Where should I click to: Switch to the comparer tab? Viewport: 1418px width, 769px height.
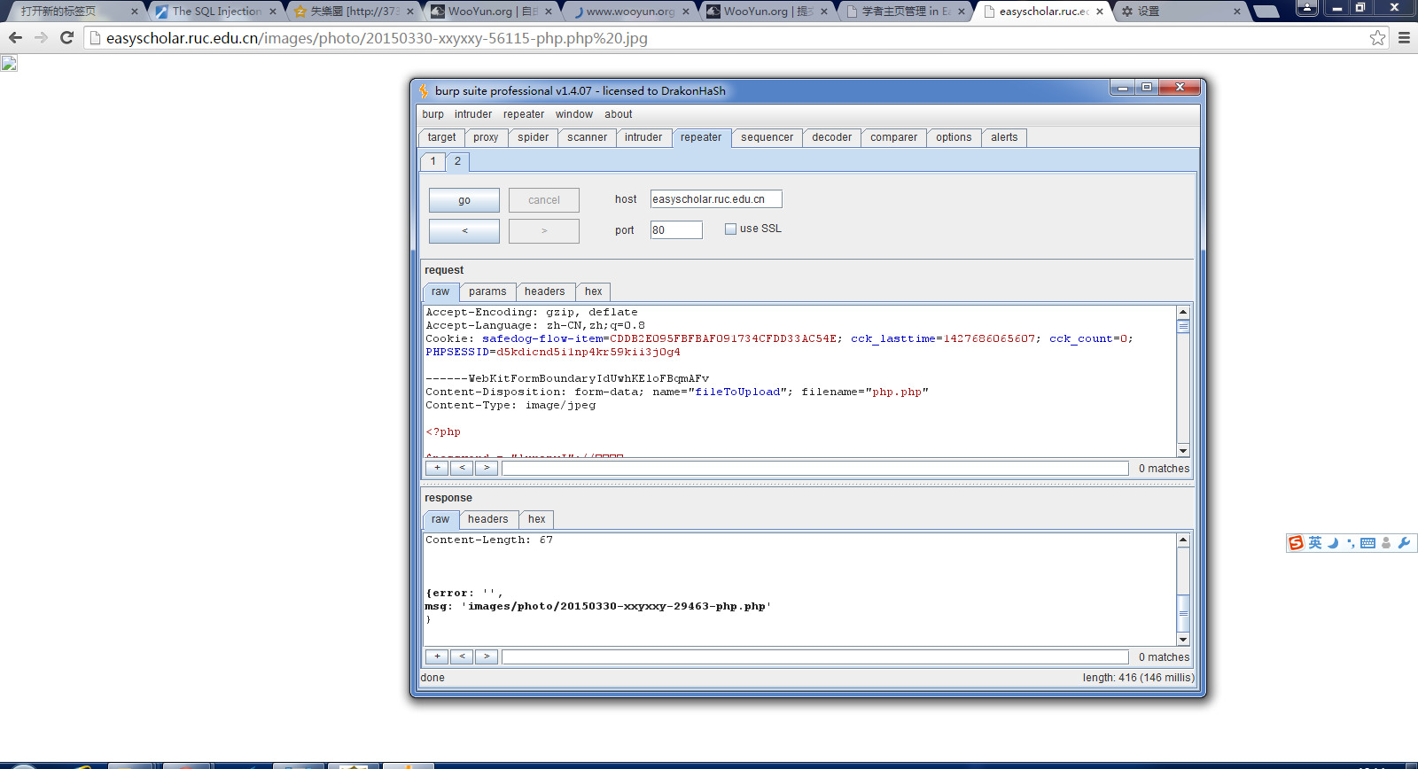894,137
